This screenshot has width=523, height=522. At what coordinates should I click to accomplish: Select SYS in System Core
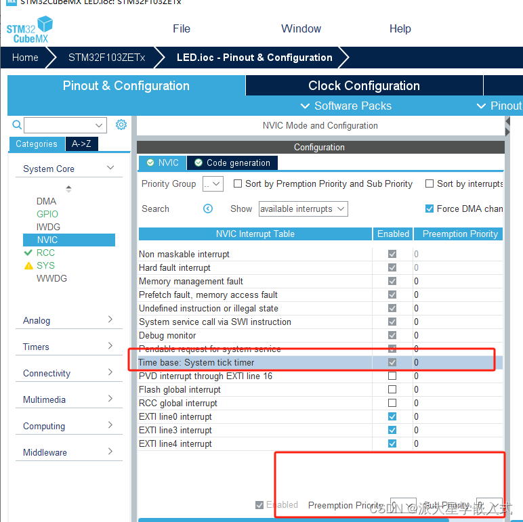tap(45, 265)
